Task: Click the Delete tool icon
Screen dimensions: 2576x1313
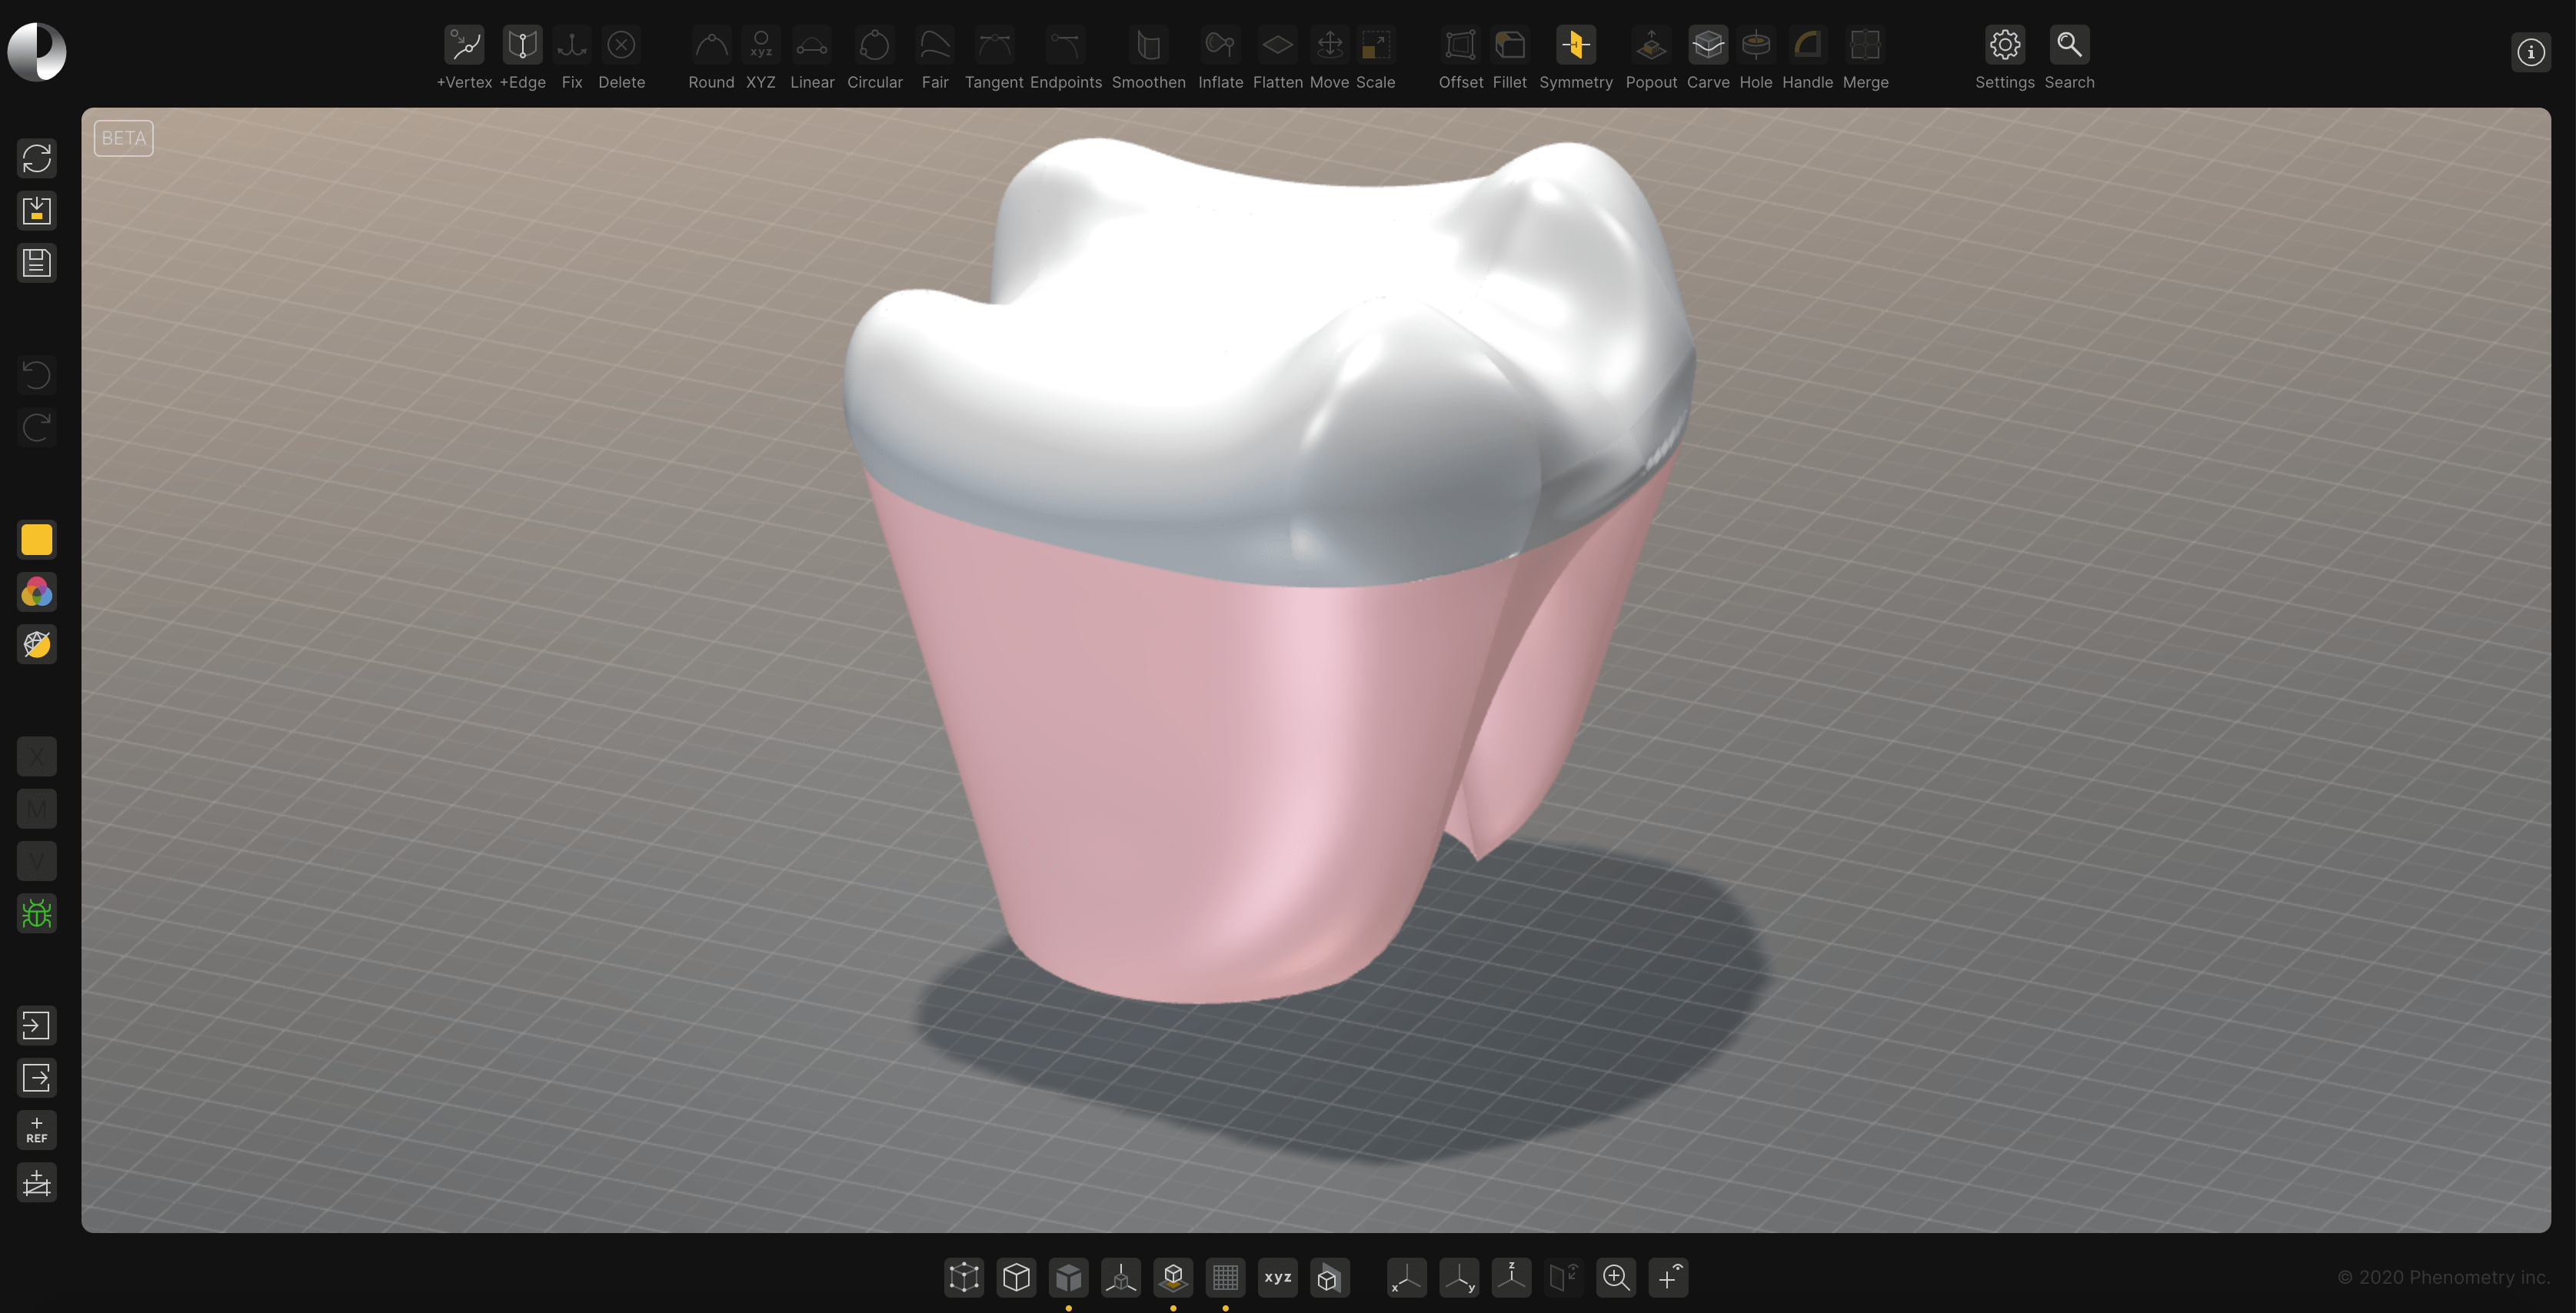Action: click(x=621, y=45)
